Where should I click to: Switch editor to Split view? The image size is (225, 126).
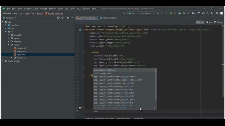pos(209,22)
